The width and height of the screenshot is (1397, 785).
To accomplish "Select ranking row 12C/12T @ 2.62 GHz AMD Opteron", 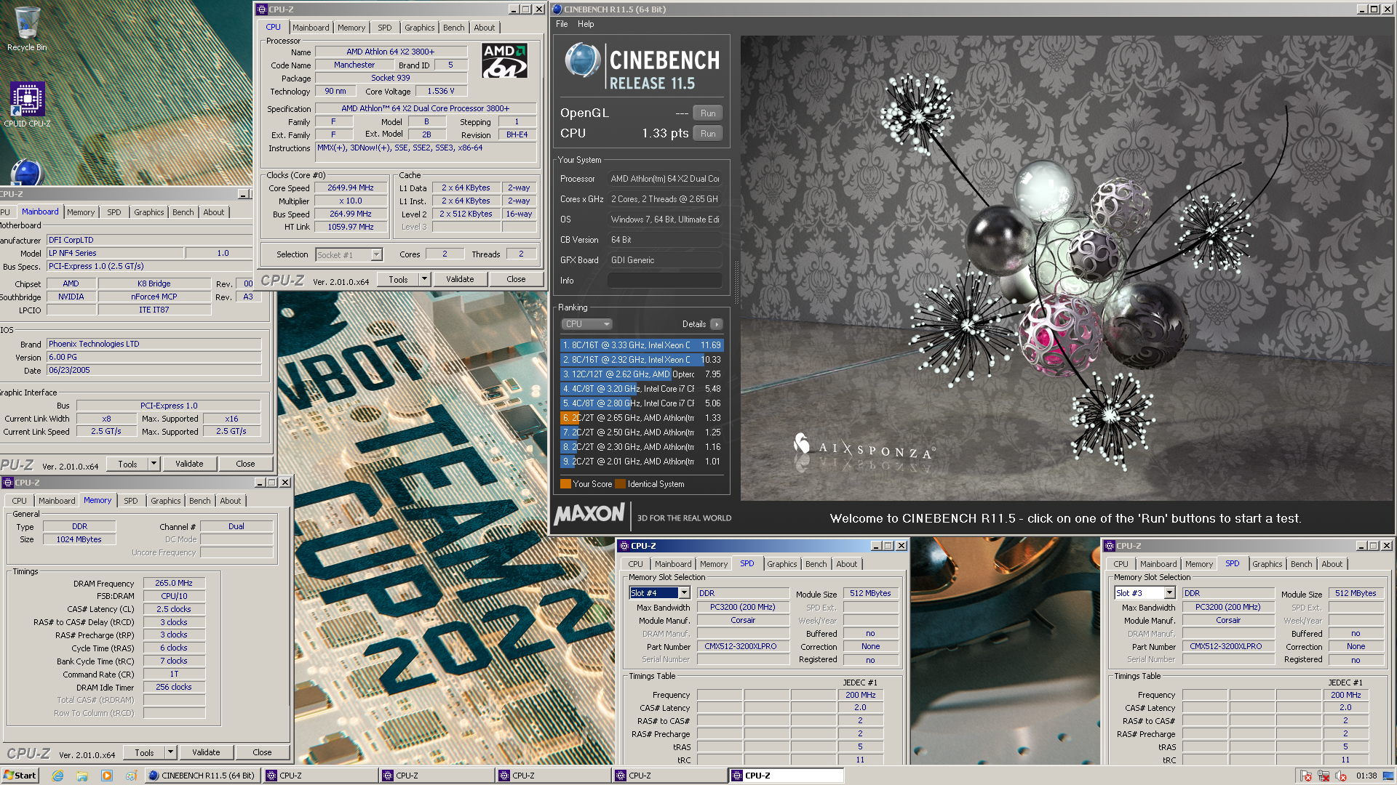I will pyautogui.click(x=642, y=374).
